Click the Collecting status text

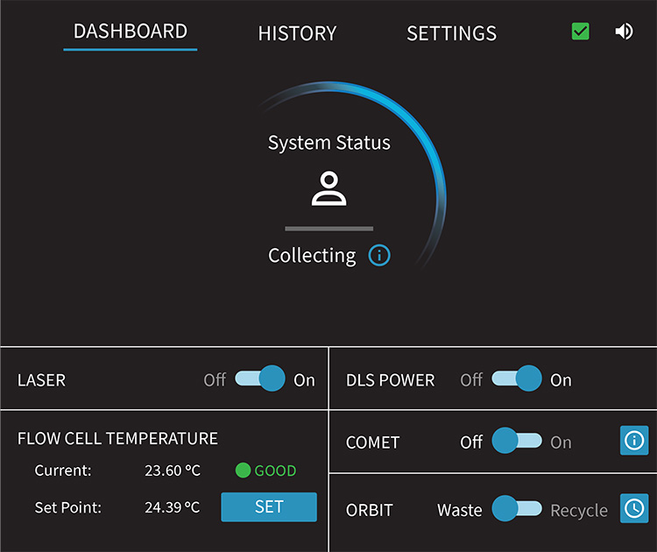[312, 256]
